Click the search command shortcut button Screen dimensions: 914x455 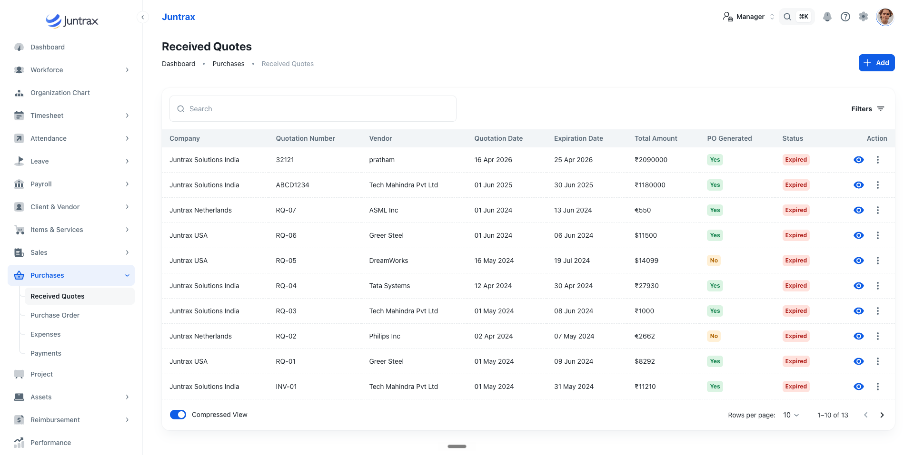[x=797, y=17]
